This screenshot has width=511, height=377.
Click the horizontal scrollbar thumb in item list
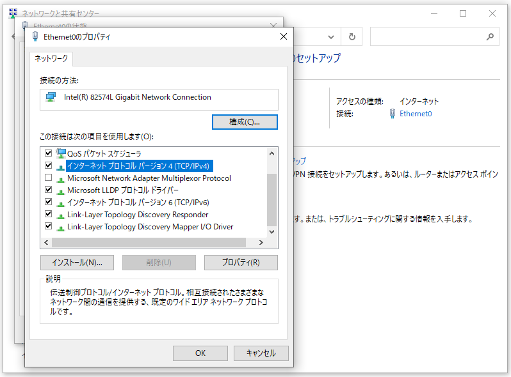click(149, 242)
